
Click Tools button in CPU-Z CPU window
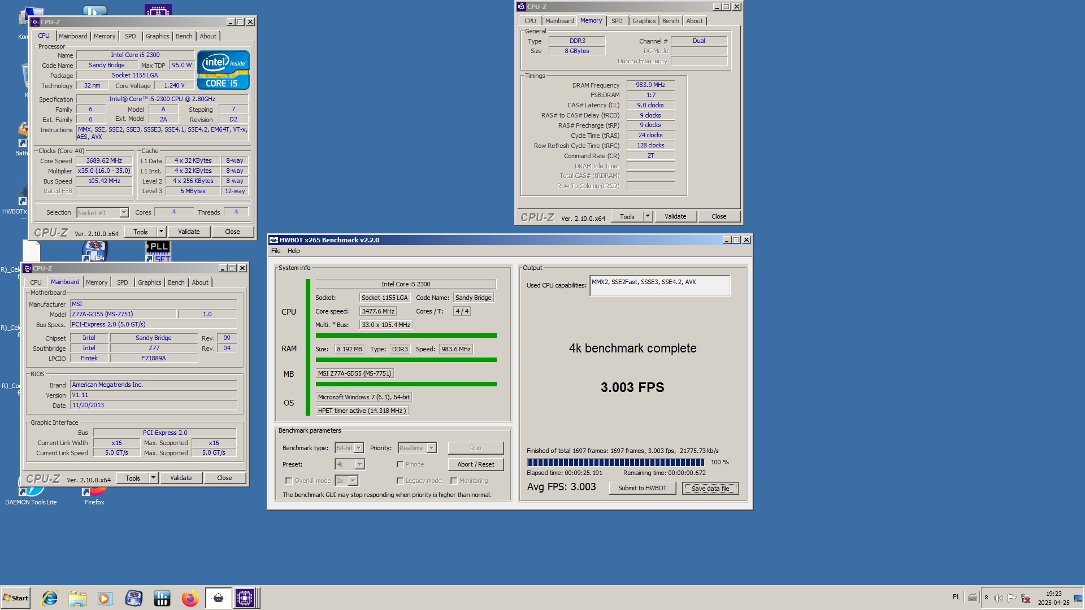point(141,232)
